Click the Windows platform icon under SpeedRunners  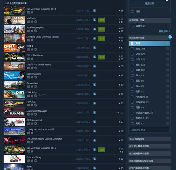pyautogui.click(x=28, y=77)
